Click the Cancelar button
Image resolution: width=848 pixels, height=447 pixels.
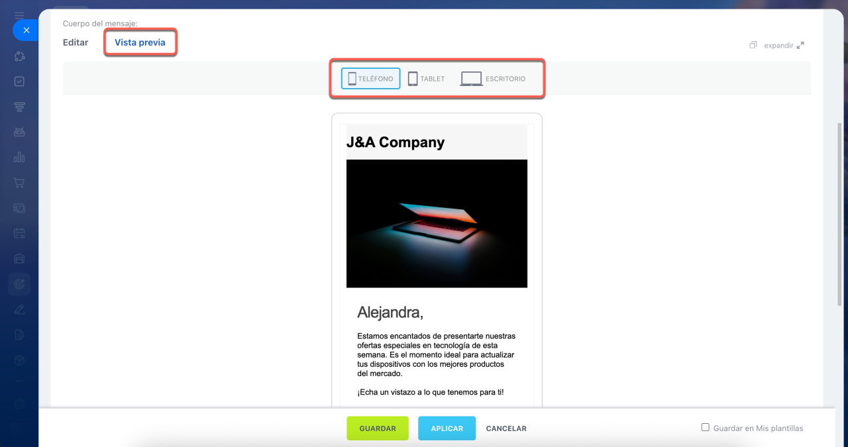(506, 428)
